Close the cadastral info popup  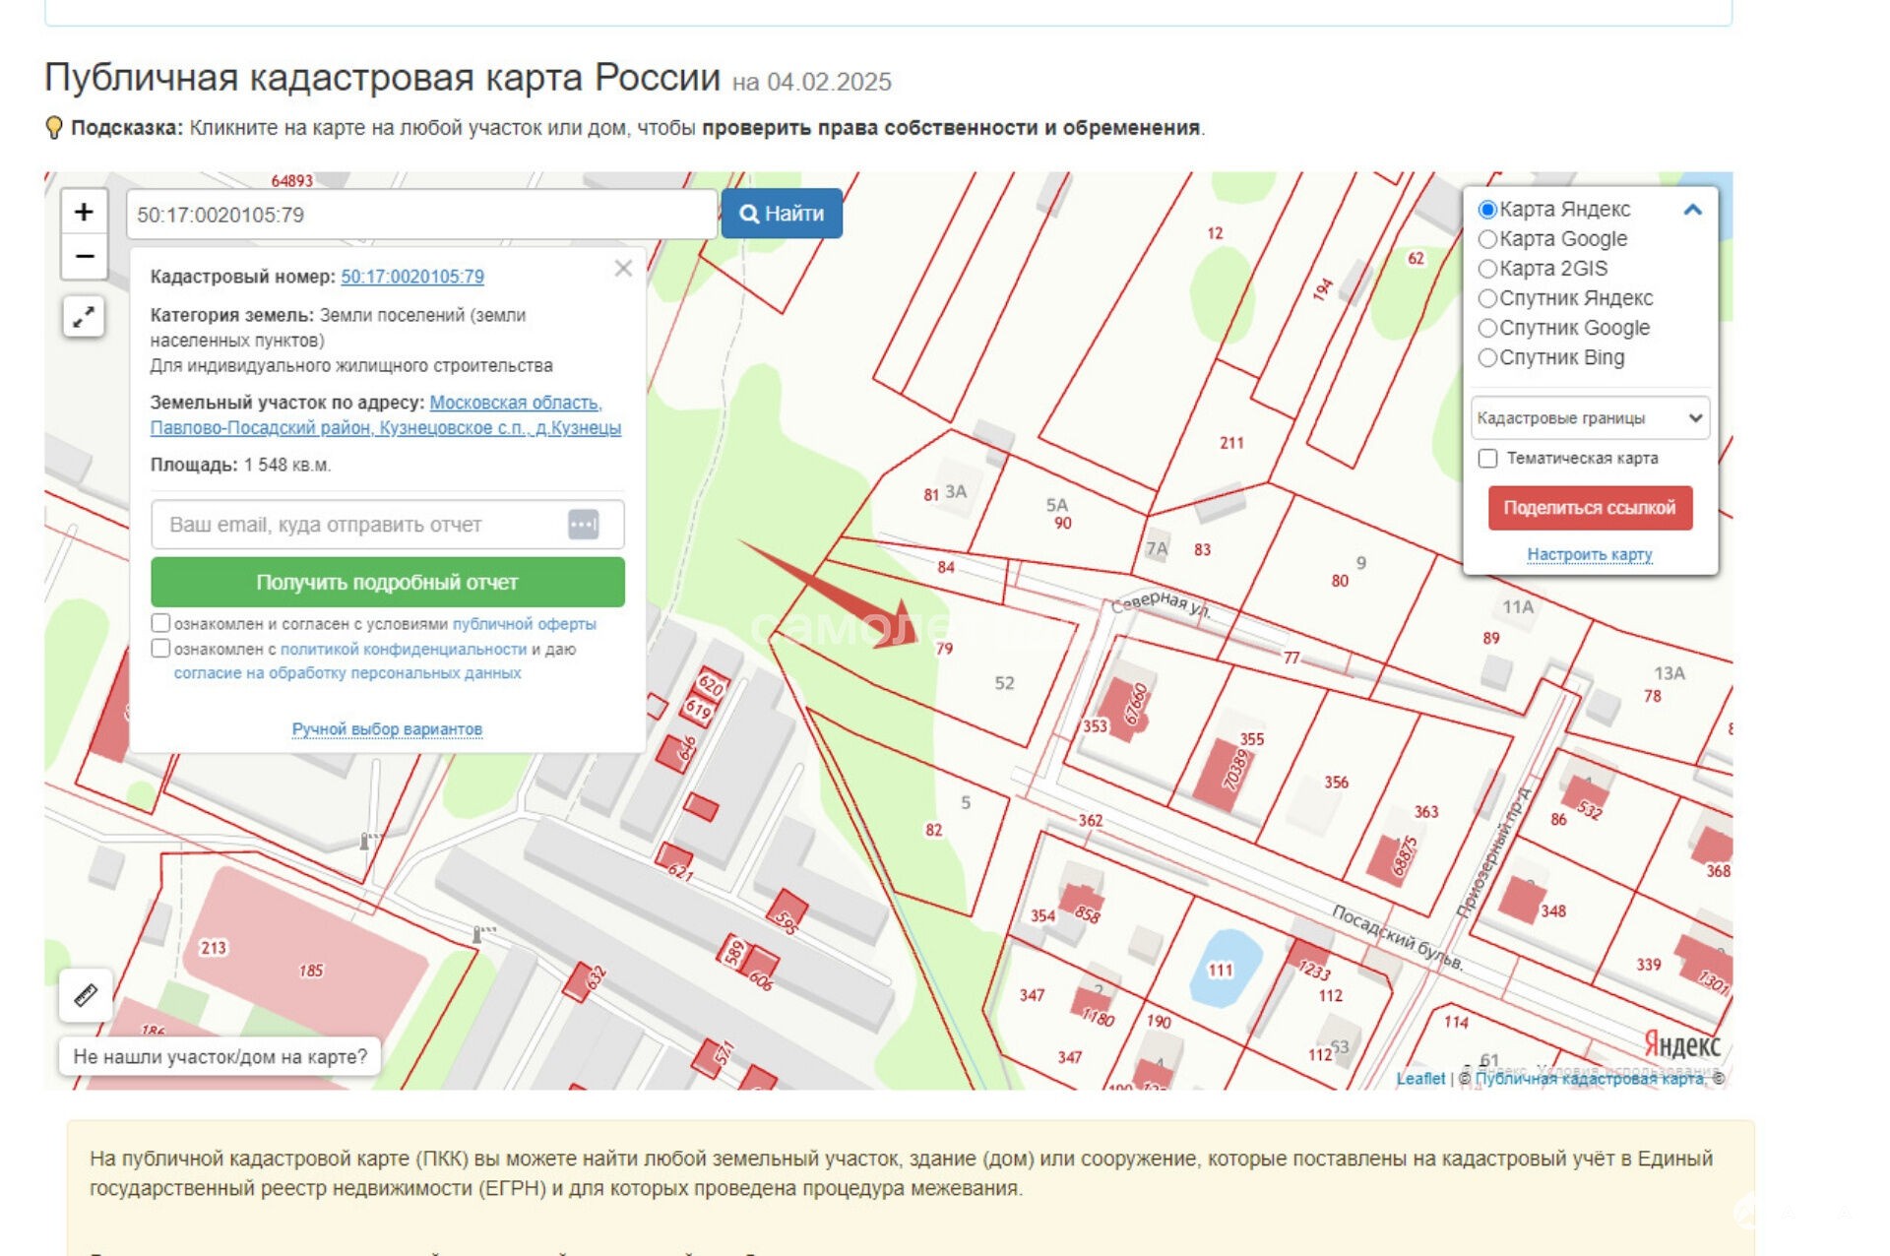[x=623, y=269]
